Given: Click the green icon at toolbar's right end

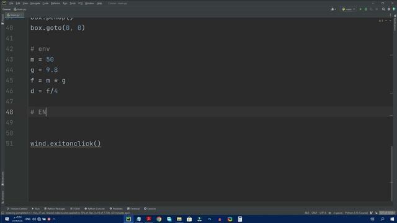Looking at the screenshot, I should [394, 9].
